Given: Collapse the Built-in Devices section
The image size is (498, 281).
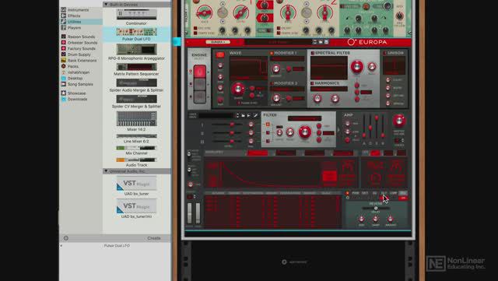Looking at the screenshot, I should click(x=106, y=4).
